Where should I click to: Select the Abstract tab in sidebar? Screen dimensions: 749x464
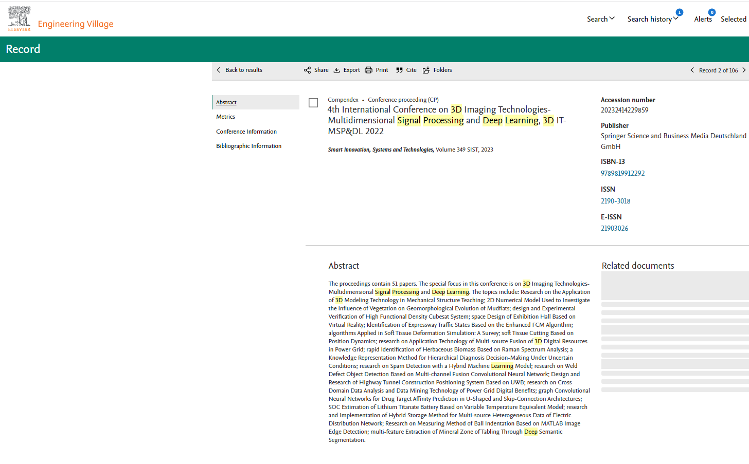[x=256, y=102]
